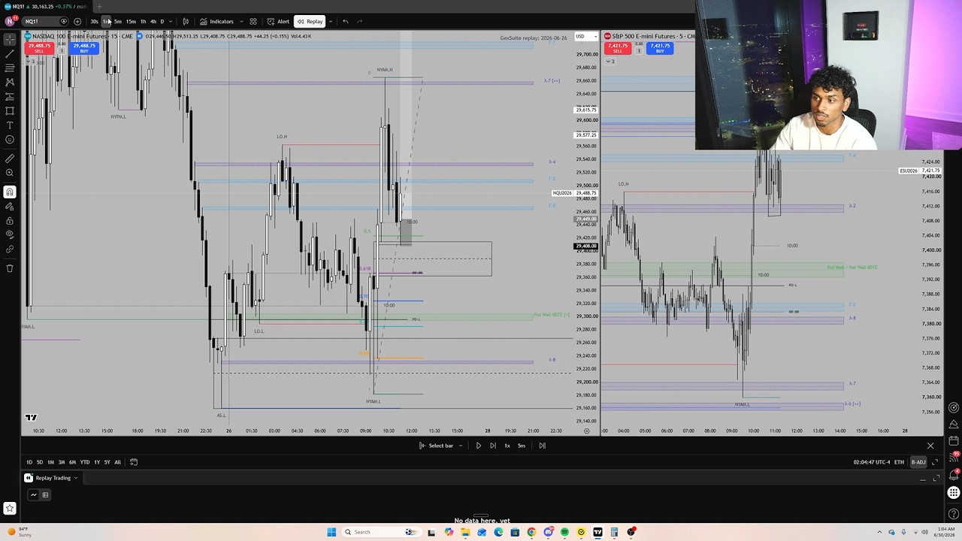The height and width of the screenshot is (541, 962).
Task: Jump to real-time from replay
Action: (x=542, y=446)
